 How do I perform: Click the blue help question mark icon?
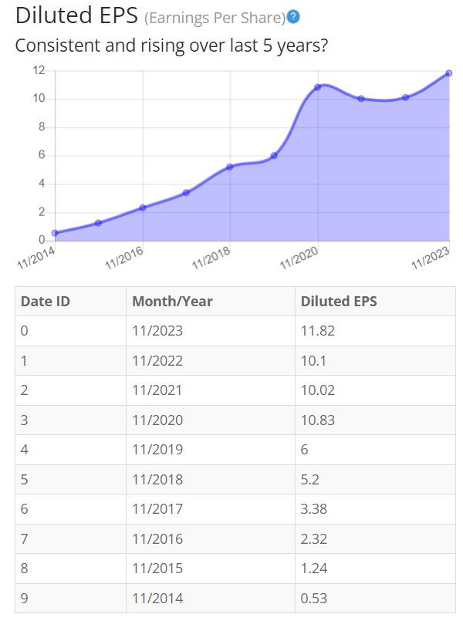click(293, 17)
